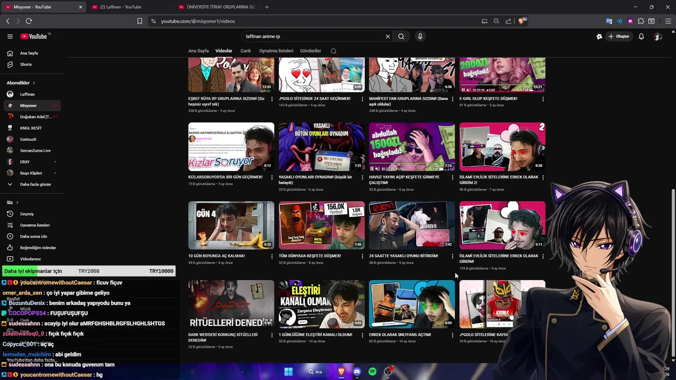Play 10 GÜN BOYUNCA AÇ KALMAK thumbnail
This screenshot has width=676, height=380.
click(x=231, y=225)
